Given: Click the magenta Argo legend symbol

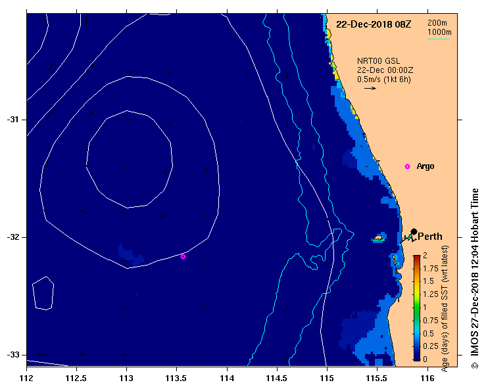Looking at the screenshot, I should (407, 167).
